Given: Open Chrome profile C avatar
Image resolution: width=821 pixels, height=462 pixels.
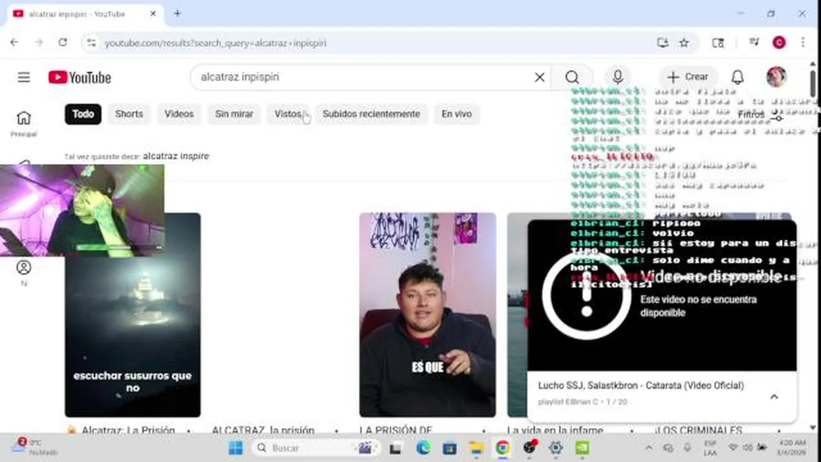Looking at the screenshot, I should (779, 42).
